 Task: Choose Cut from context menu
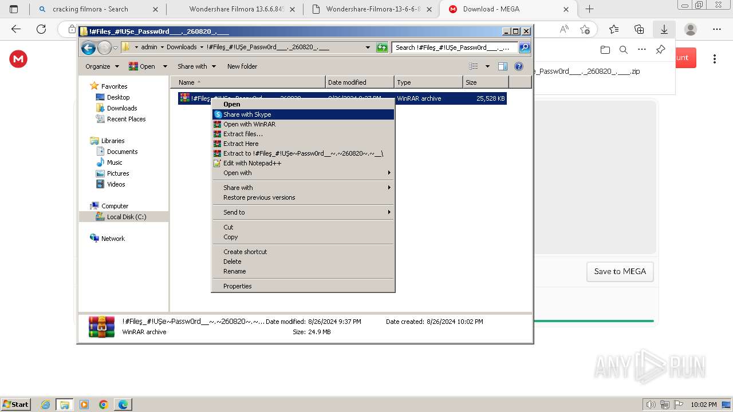pyautogui.click(x=303, y=227)
